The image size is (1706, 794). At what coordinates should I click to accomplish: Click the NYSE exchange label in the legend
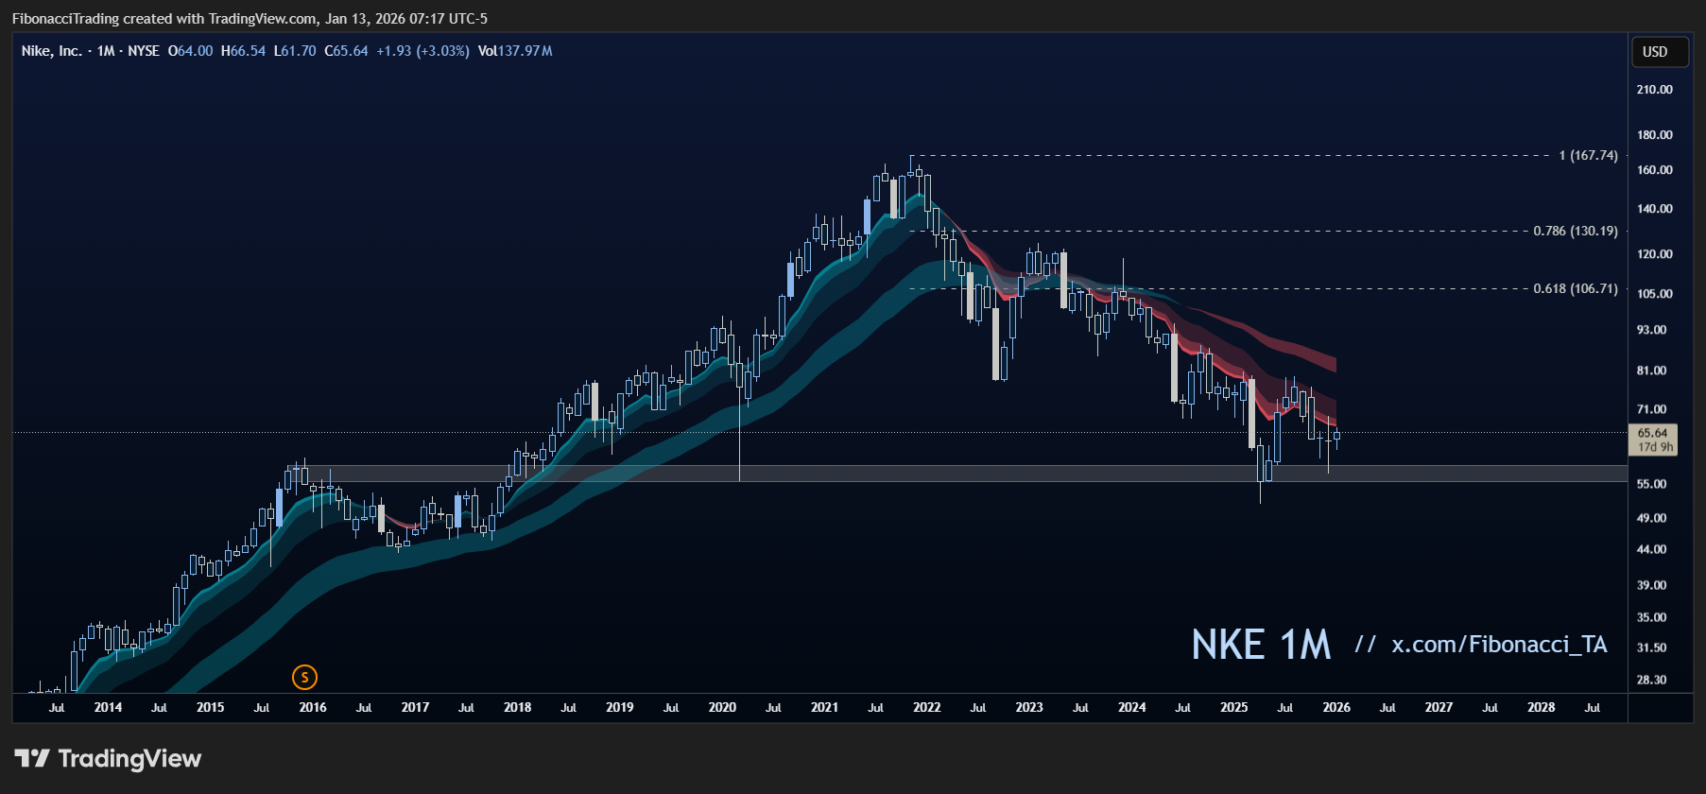click(144, 51)
